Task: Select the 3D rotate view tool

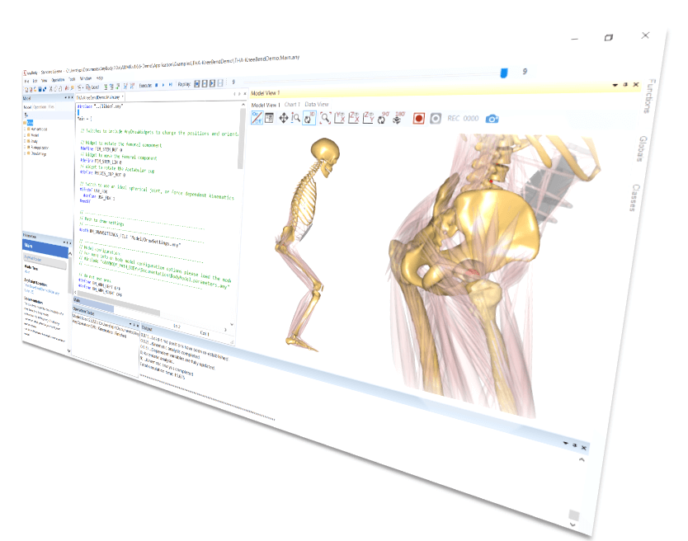Action: point(308,118)
